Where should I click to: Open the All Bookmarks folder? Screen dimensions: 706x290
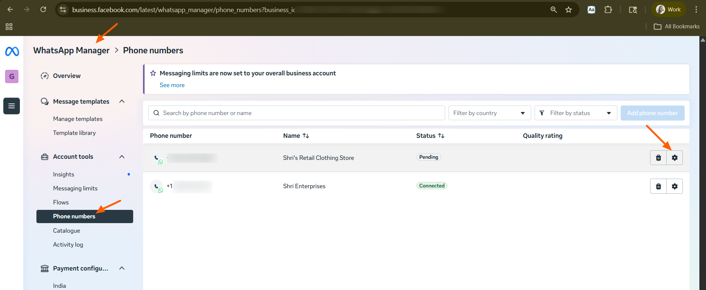[x=677, y=26]
